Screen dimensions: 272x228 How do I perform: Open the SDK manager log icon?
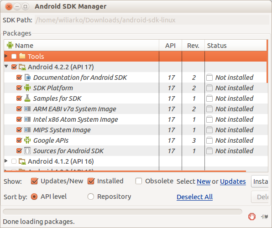264,217
